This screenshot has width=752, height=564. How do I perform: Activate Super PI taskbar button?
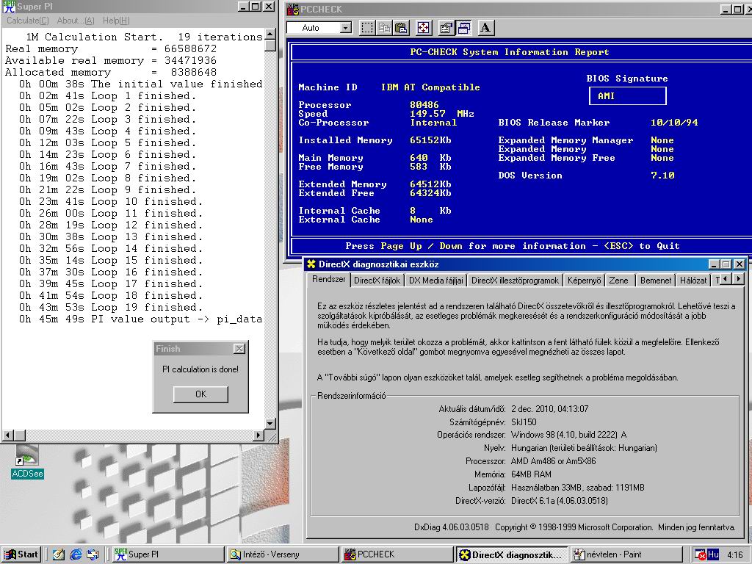point(168,554)
